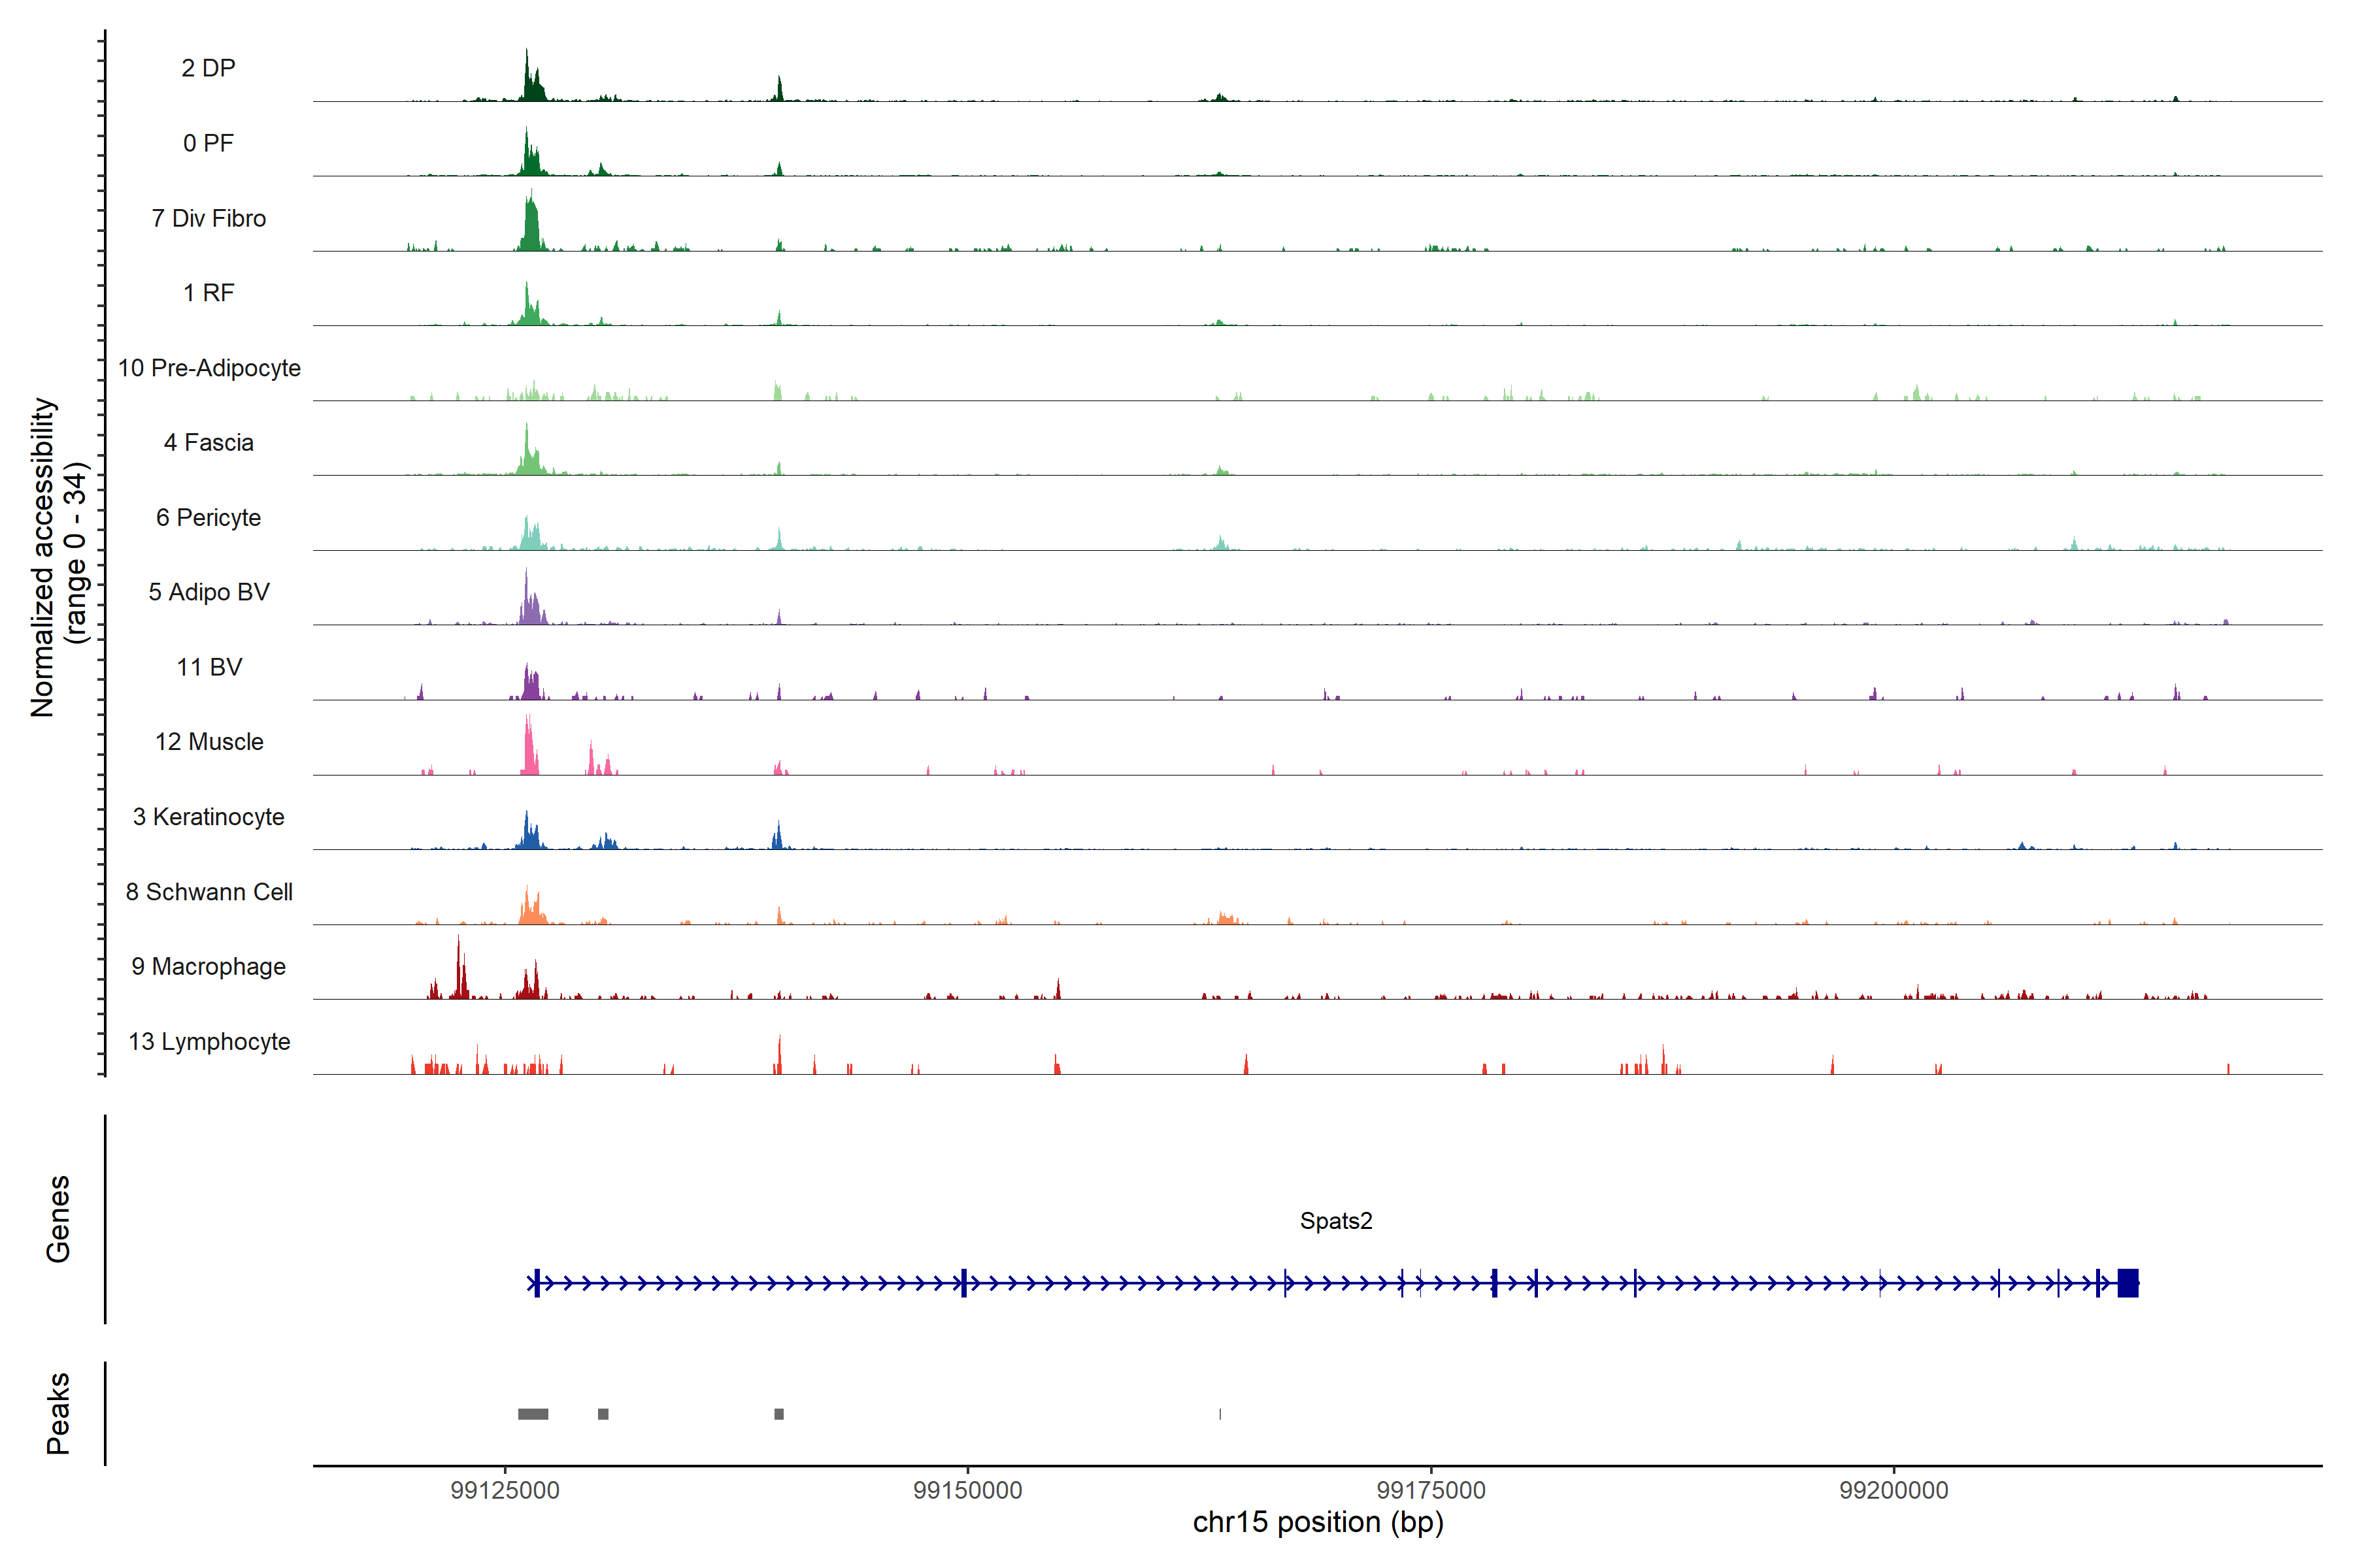Image resolution: width=2353 pixels, height=1568 pixels.
Task: Click the widest gray peak bar in Peaks
Action: click(533, 1414)
